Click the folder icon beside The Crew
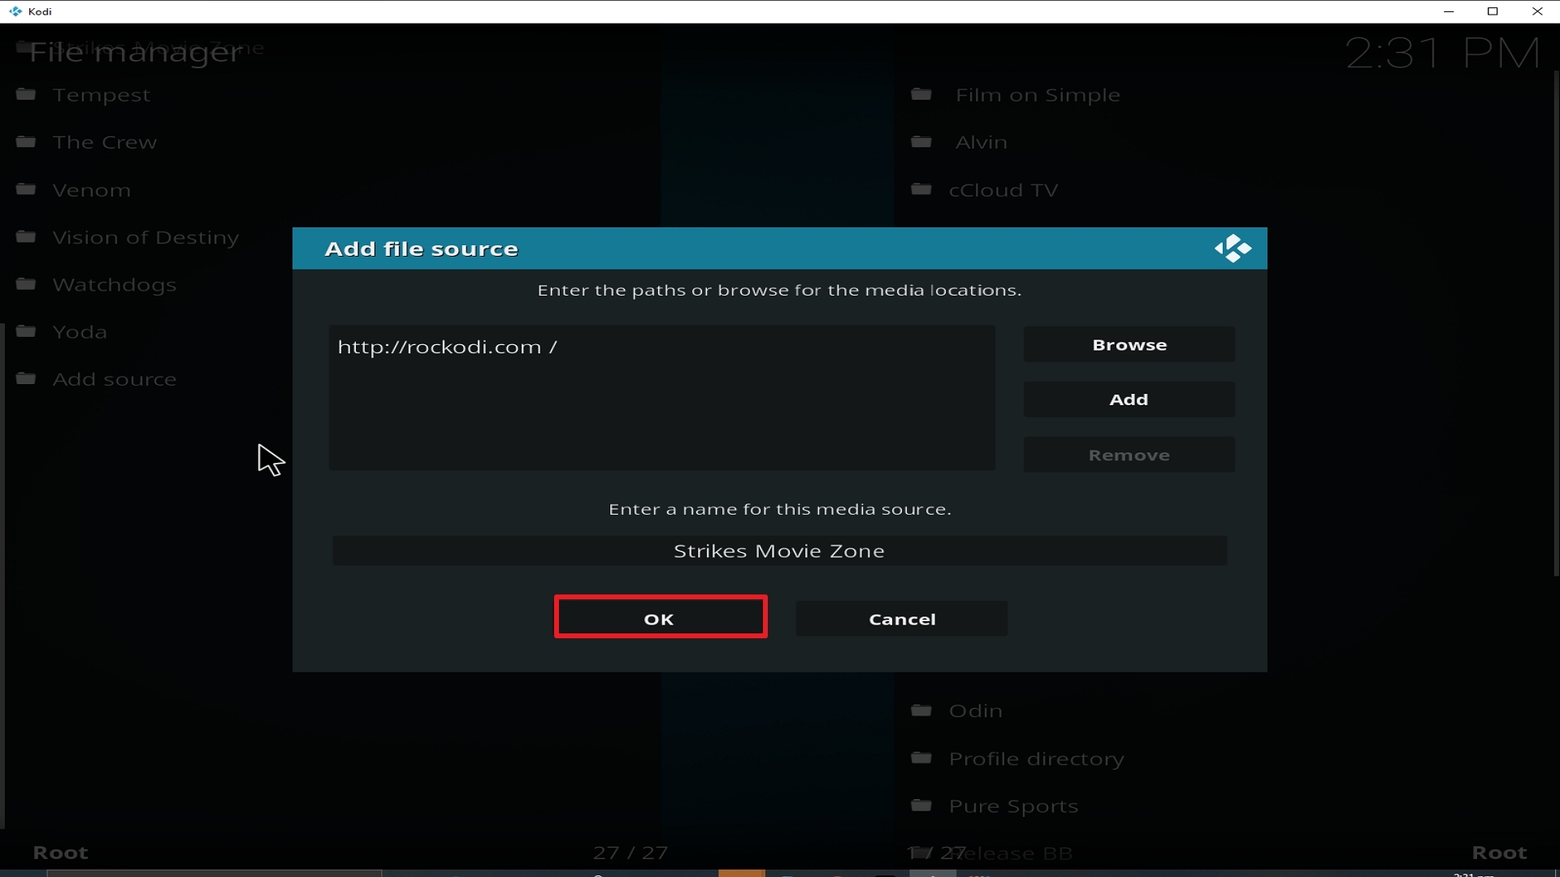1560x877 pixels. 26,141
